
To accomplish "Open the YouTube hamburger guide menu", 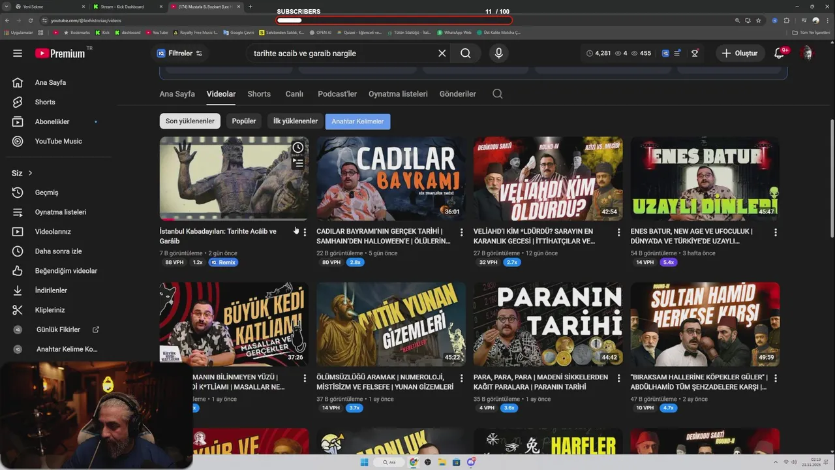I will pos(18,54).
